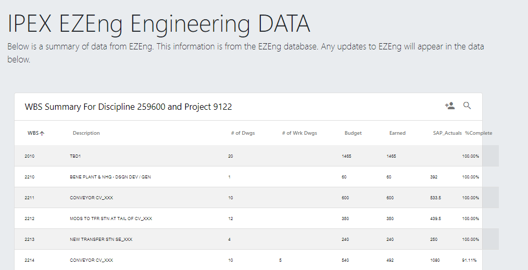528x270 pixels.
Task: Sort by Description column header
Action: 86,133
